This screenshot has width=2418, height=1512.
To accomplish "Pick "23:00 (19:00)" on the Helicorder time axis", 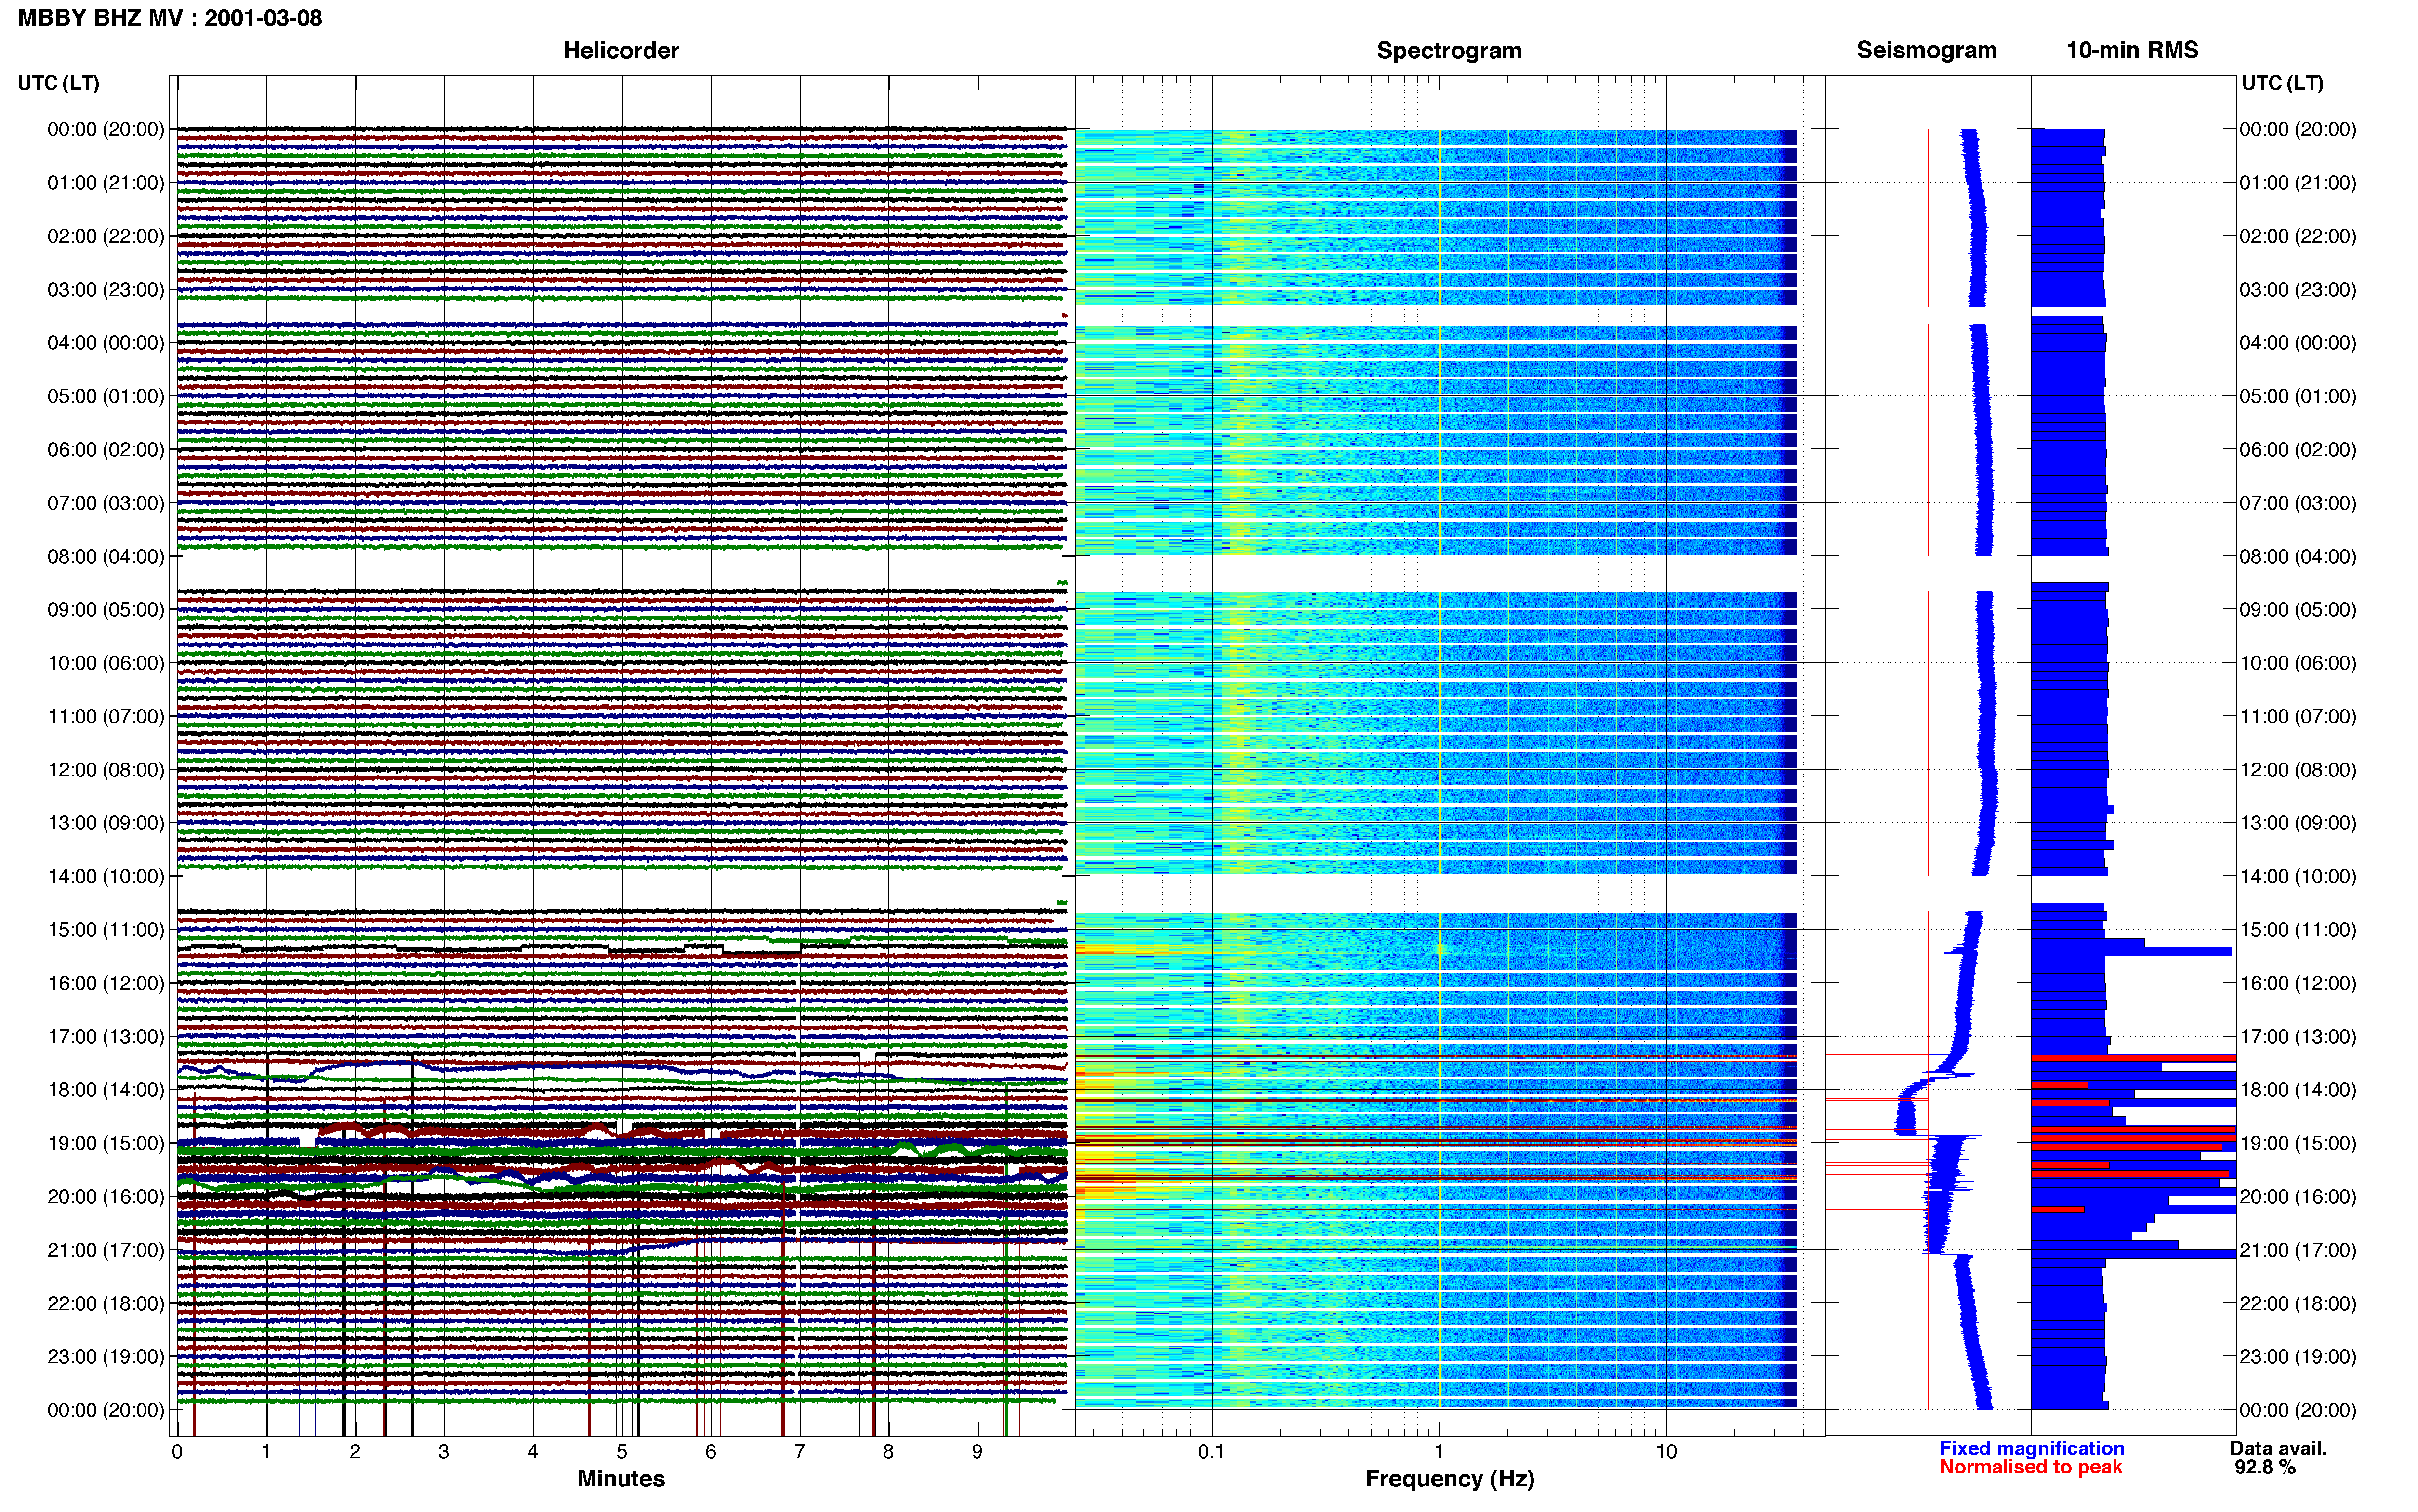I will pos(106,1357).
